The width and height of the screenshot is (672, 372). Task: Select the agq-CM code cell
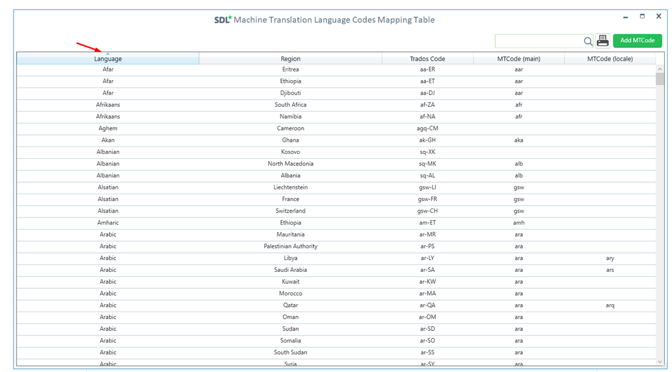(x=427, y=128)
